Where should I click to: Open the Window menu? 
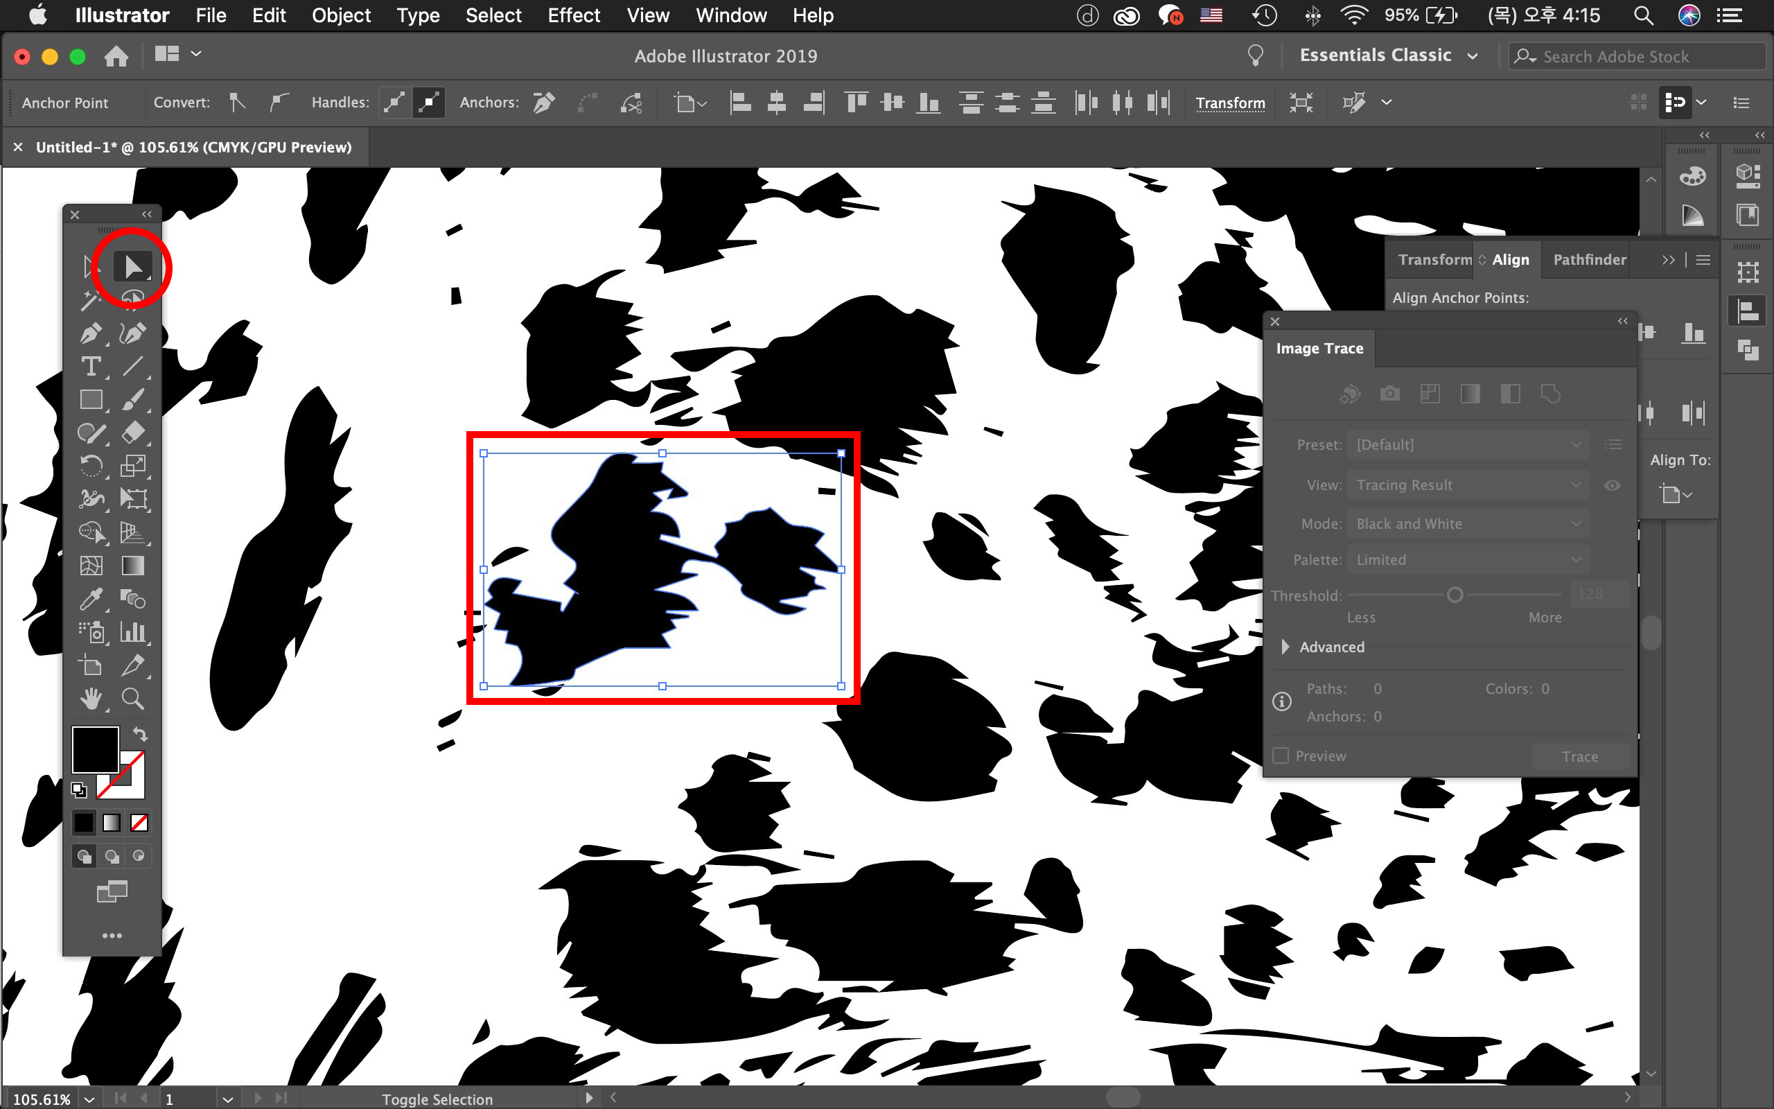[x=731, y=15]
